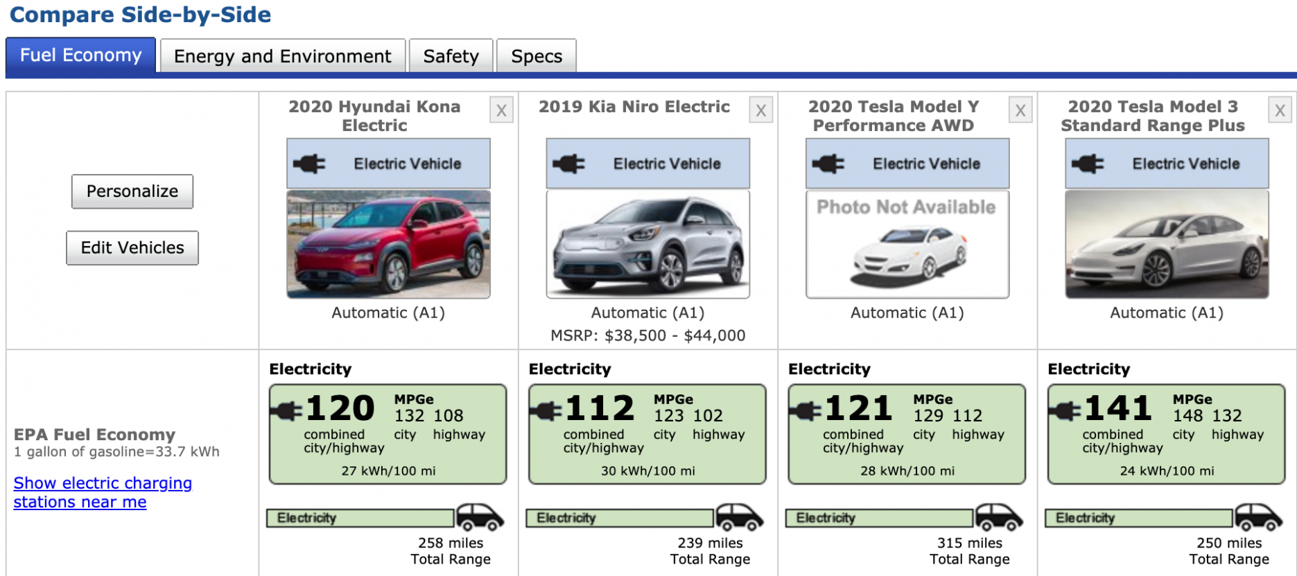Image resolution: width=1297 pixels, height=576 pixels.
Task: Click the red Hyundai Kona photo
Action: point(388,244)
